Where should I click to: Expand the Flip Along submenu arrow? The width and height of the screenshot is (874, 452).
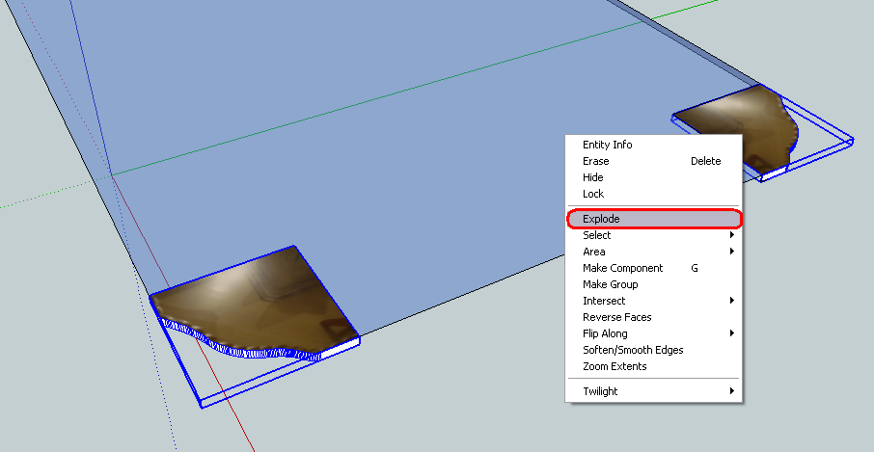point(732,333)
